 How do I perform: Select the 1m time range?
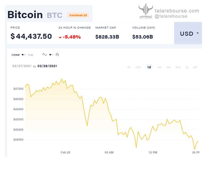click(x=168, y=67)
